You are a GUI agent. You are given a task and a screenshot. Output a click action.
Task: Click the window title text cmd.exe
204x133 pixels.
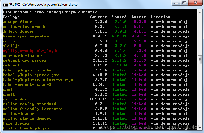coord(43,5)
